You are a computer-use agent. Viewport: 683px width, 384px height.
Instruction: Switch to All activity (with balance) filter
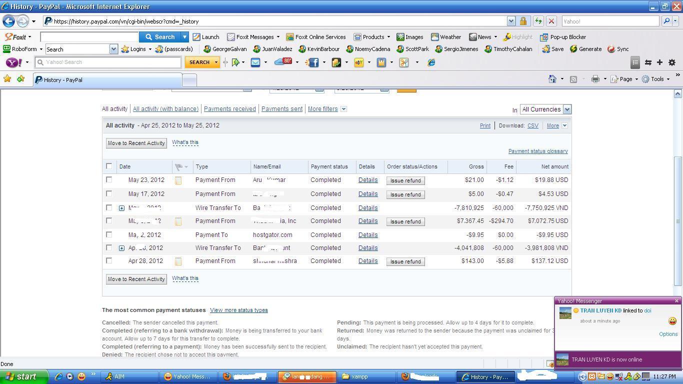tap(165, 109)
